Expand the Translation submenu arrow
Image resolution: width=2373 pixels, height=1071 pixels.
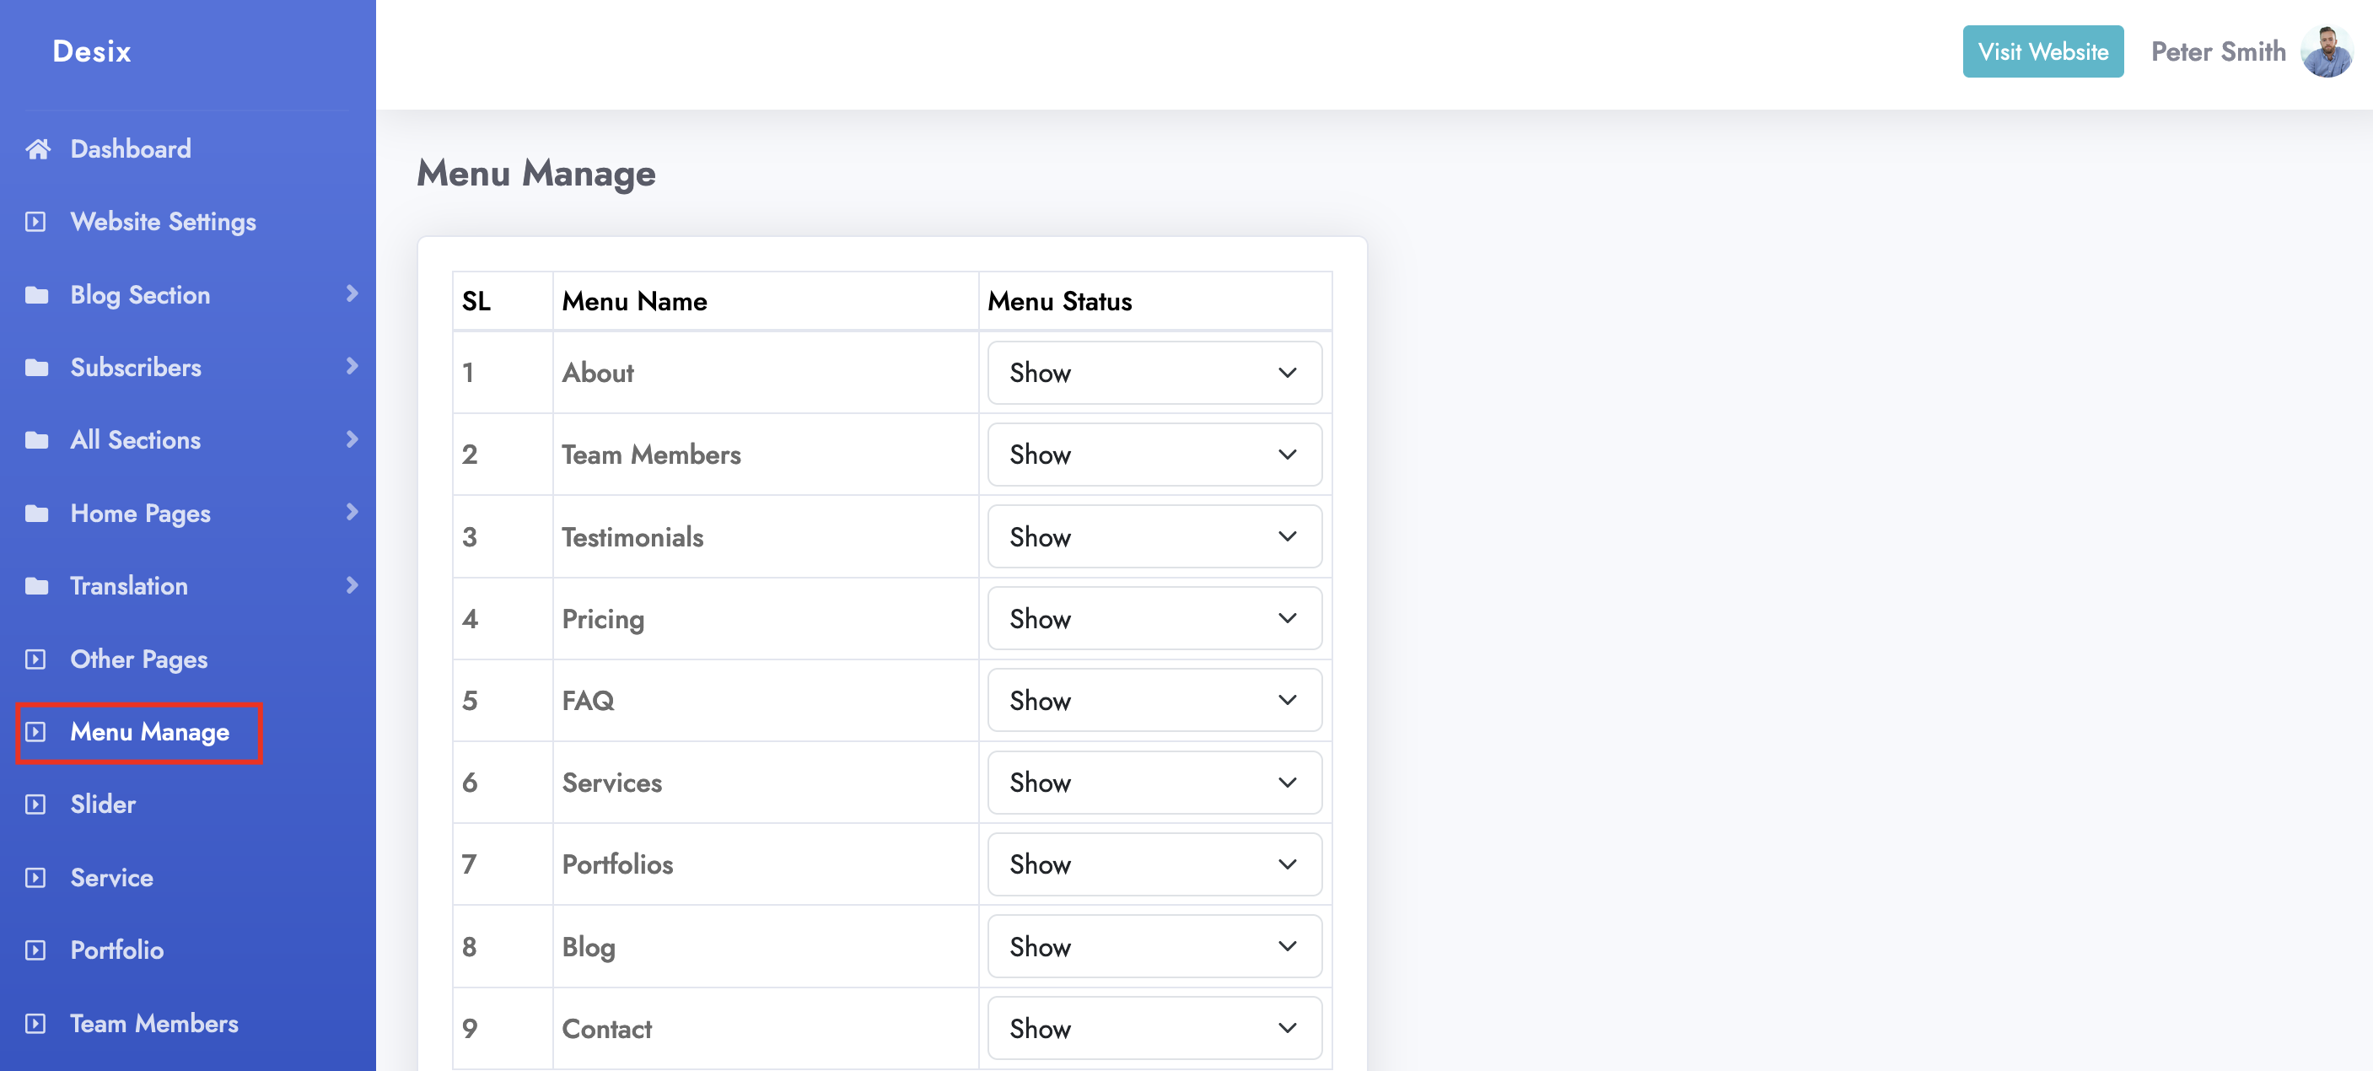[x=352, y=584]
